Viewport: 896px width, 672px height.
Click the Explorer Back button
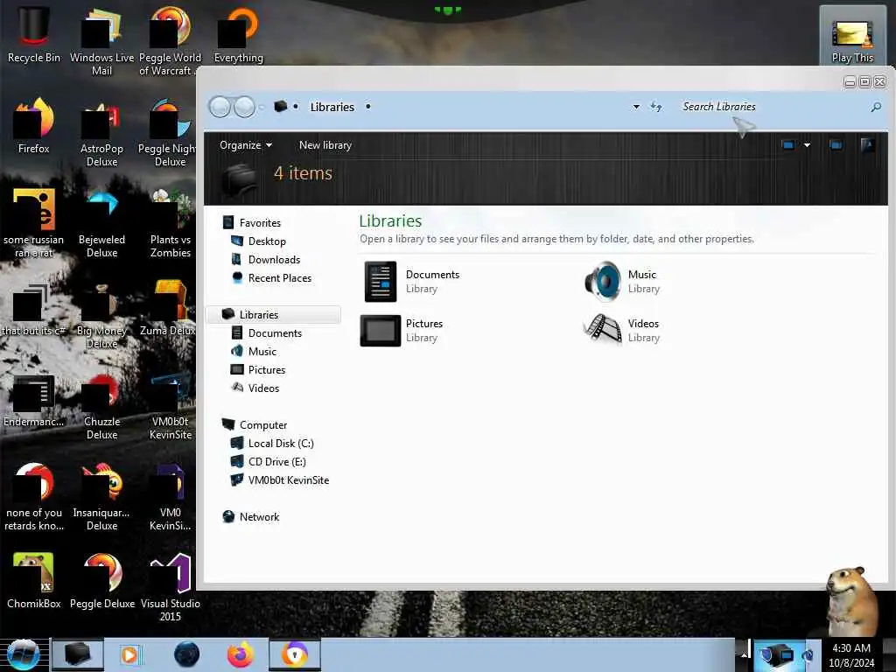pyautogui.click(x=220, y=107)
